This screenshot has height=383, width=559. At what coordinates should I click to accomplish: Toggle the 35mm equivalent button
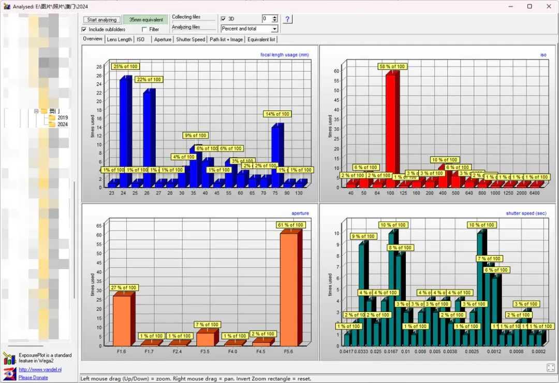(146, 20)
